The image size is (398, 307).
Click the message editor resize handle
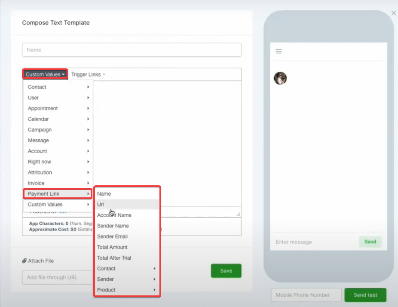coord(239,214)
